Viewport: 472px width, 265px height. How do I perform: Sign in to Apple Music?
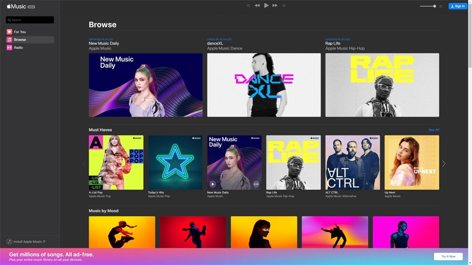[x=458, y=6]
